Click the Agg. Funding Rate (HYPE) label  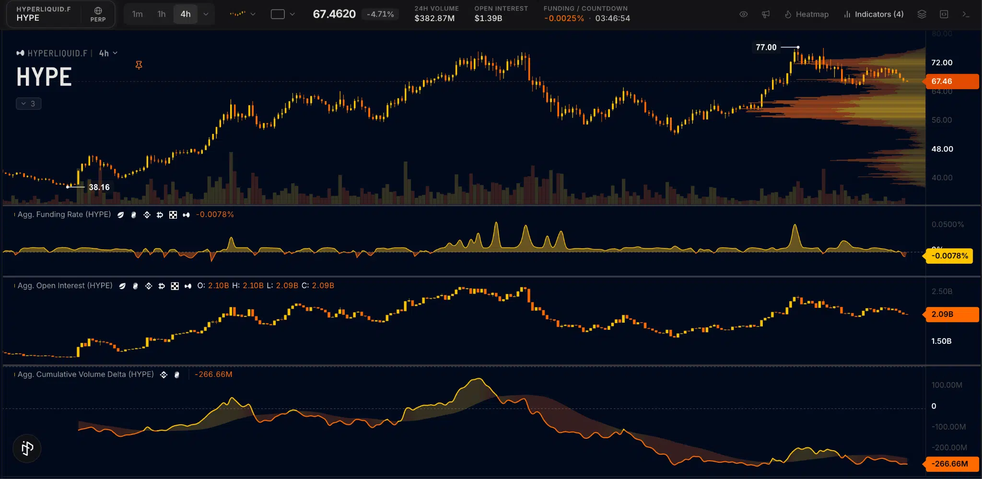tap(64, 214)
